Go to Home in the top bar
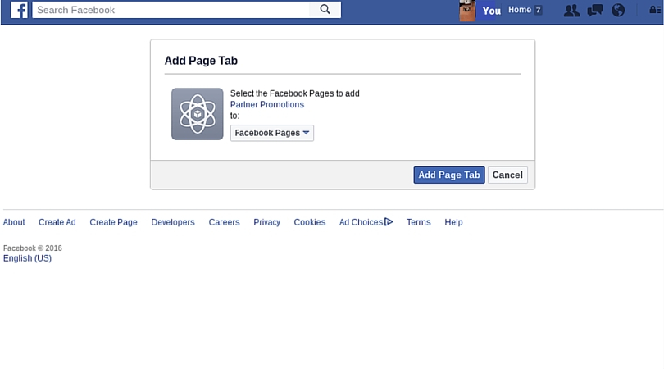 coord(520,10)
